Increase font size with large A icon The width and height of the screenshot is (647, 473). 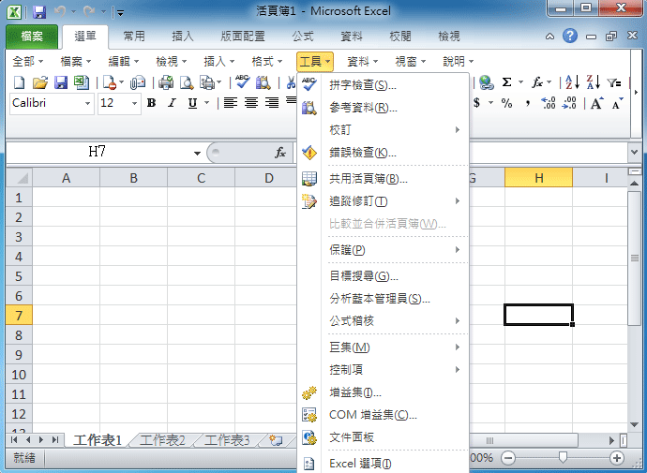click(x=596, y=103)
